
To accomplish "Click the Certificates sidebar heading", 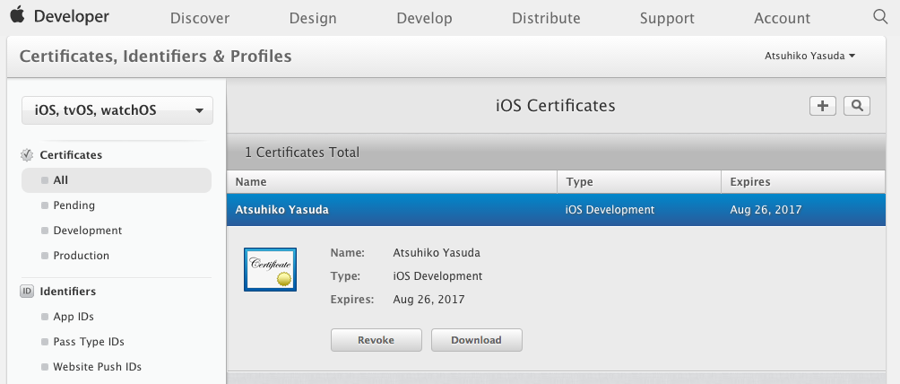I will (71, 155).
